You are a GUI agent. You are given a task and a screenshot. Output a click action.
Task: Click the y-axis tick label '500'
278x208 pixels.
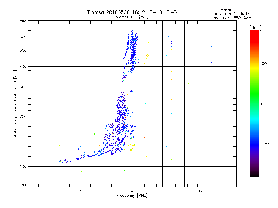coord(23,50)
